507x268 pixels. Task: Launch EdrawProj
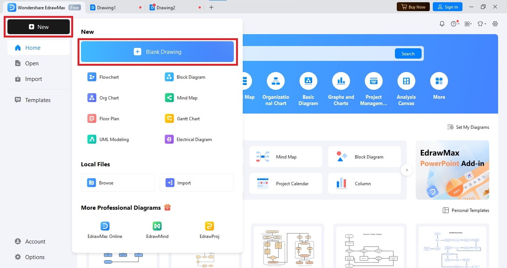coord(209,230)
